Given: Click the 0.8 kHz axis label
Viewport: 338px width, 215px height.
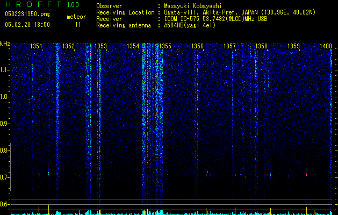Looking at the screenshot, I should (x=4, y=150).
